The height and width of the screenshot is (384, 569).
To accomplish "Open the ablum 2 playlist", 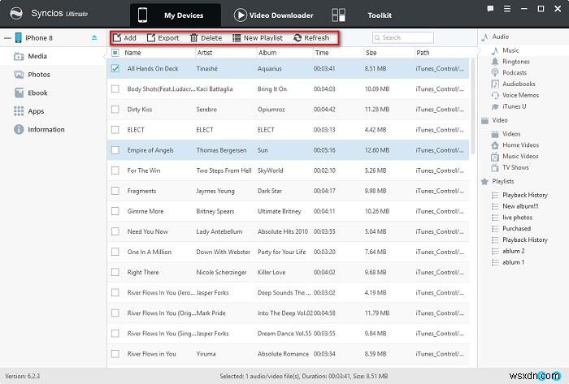I will (x=513, y=251).
